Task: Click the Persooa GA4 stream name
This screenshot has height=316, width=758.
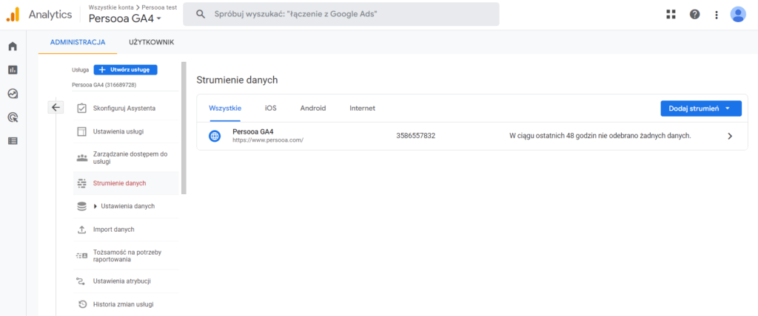Action: [253, 131]
